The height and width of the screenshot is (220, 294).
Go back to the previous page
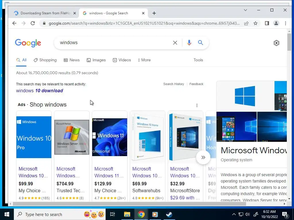tap(14, 23)
